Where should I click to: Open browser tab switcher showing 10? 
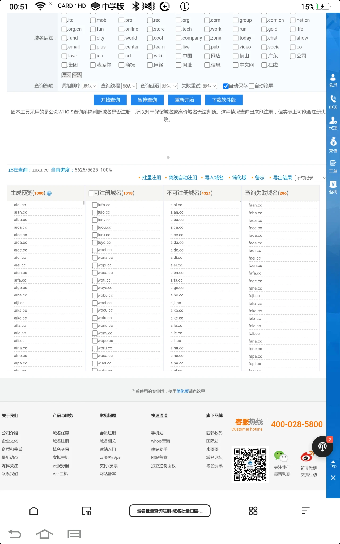(x=87, y=511)
